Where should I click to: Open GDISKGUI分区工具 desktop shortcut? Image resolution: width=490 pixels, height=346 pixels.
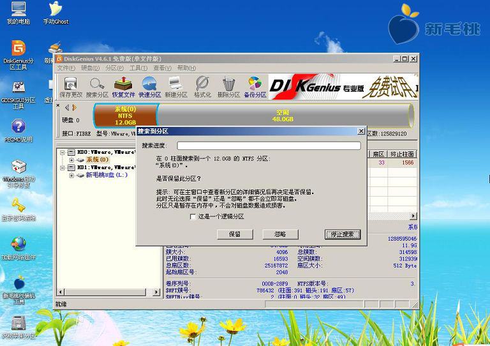click(x=19, y=94)
